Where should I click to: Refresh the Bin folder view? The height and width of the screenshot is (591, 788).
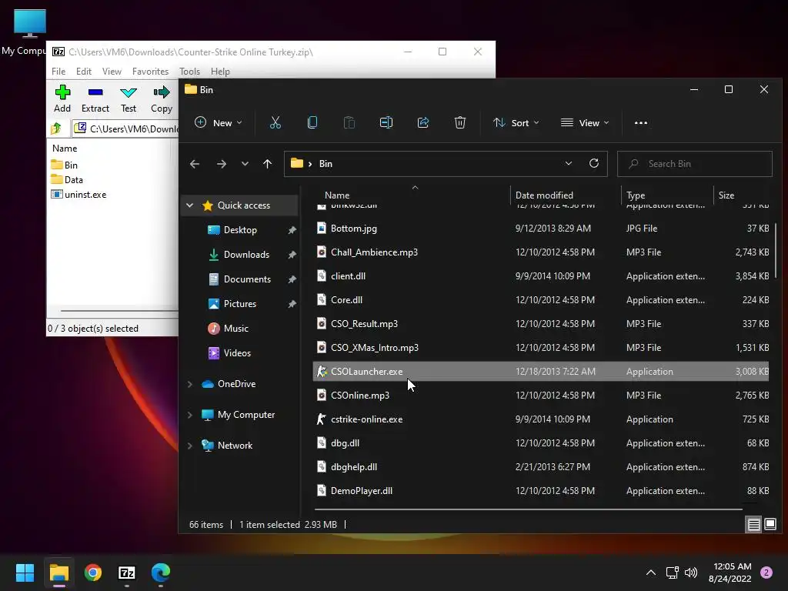[593, 163]
